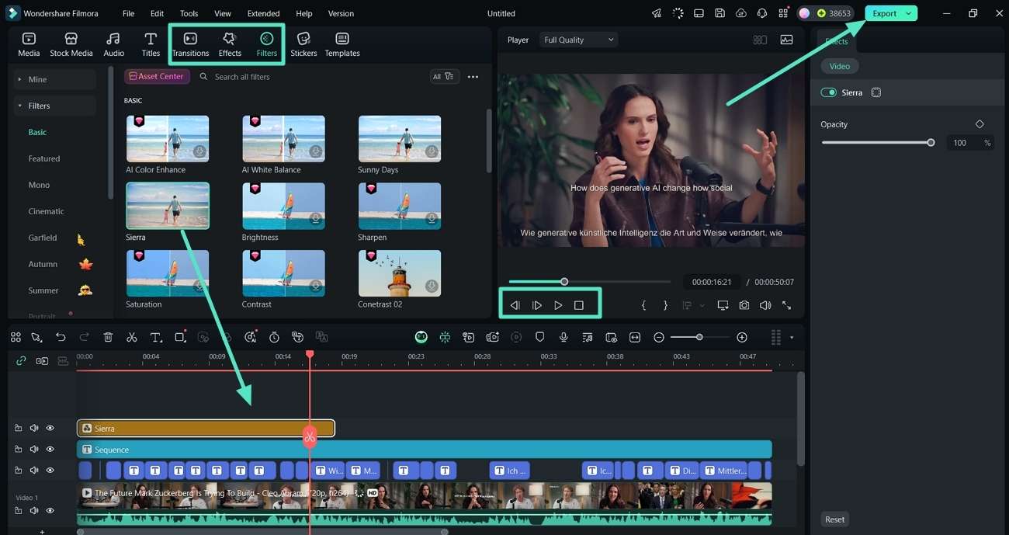The image size is (1009, 535).
Task: Toggle the Sierra filter switch
Action: pyautogui.click(x=828, y=92)
